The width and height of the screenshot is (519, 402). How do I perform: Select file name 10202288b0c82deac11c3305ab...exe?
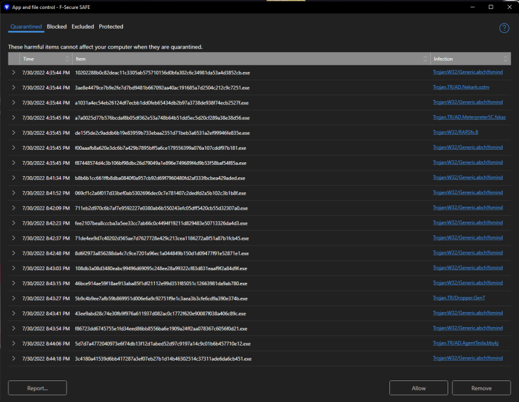click(162, 72)
